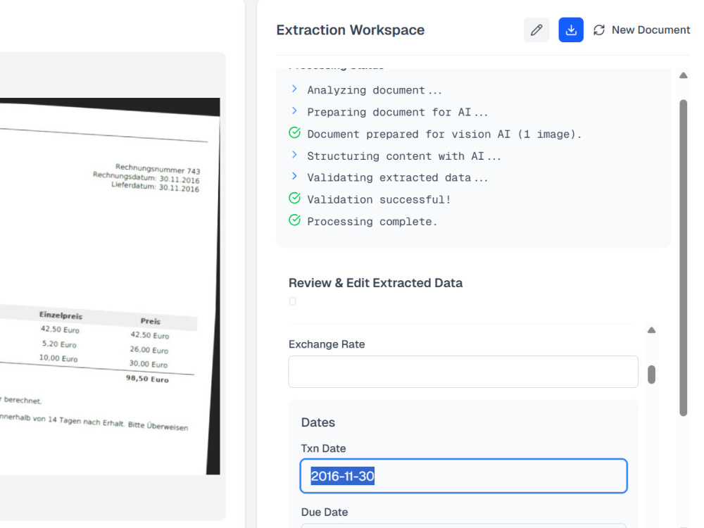Click the green check next to 'Validation successful!'
This screenshot has height=528, width=704.
coord(294,198)
